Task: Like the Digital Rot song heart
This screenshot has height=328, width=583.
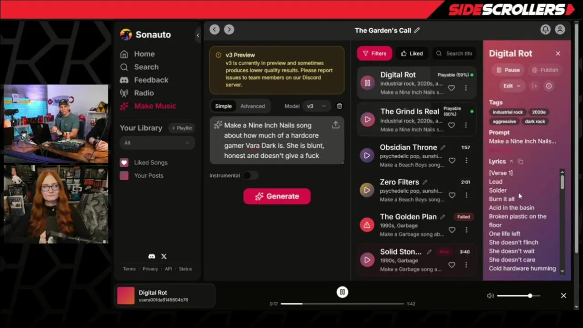Action: 451,87
